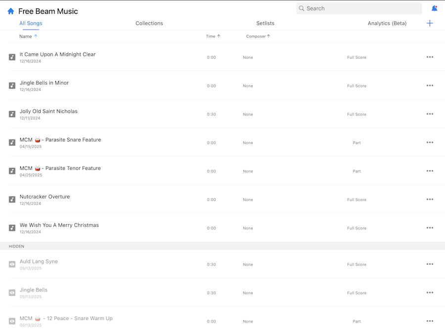Click the magnifier icon in the search bar

coord(302,8)
